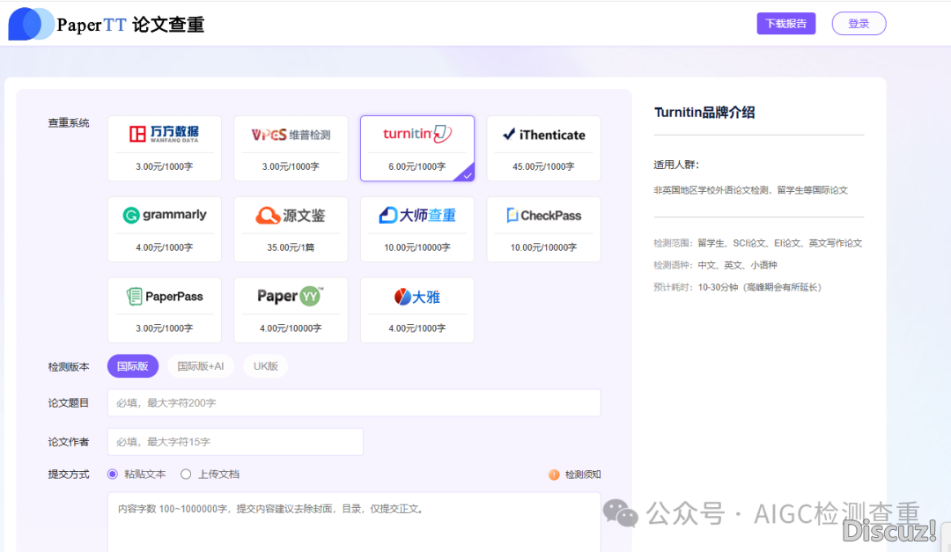Click the PaperTT logo icon
The height and width of the screenshot is (552, 951).
point(31,24)
